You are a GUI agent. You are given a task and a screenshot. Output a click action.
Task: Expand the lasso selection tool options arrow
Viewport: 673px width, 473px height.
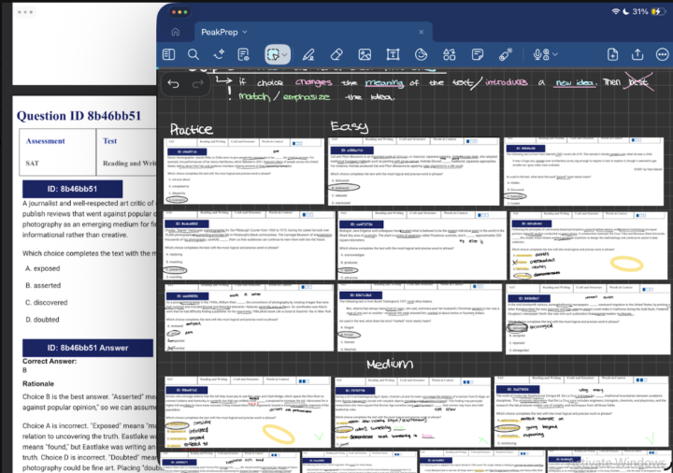pyautogui.click(x=284, y=55)
